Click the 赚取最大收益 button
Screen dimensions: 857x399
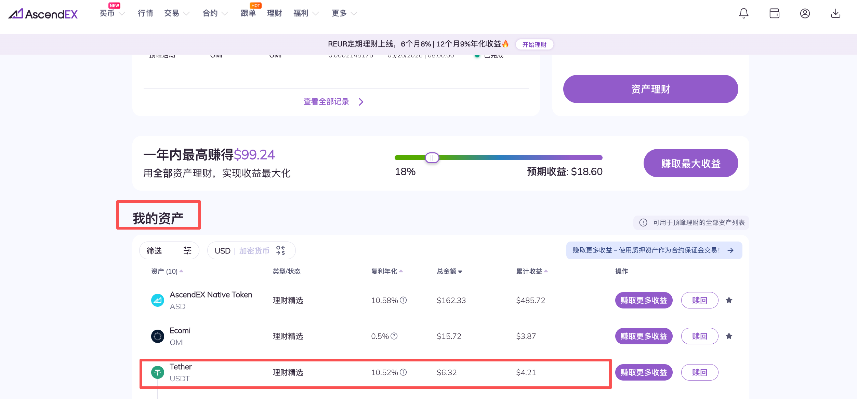[x=690, y=163]
